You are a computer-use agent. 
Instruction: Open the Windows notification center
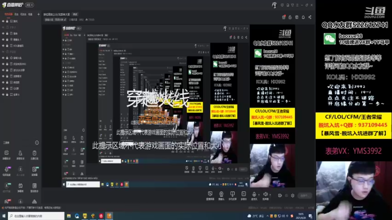click(x=310, y=216)
